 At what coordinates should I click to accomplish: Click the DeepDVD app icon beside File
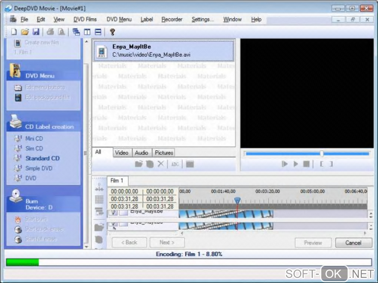[x=13, y=19]
